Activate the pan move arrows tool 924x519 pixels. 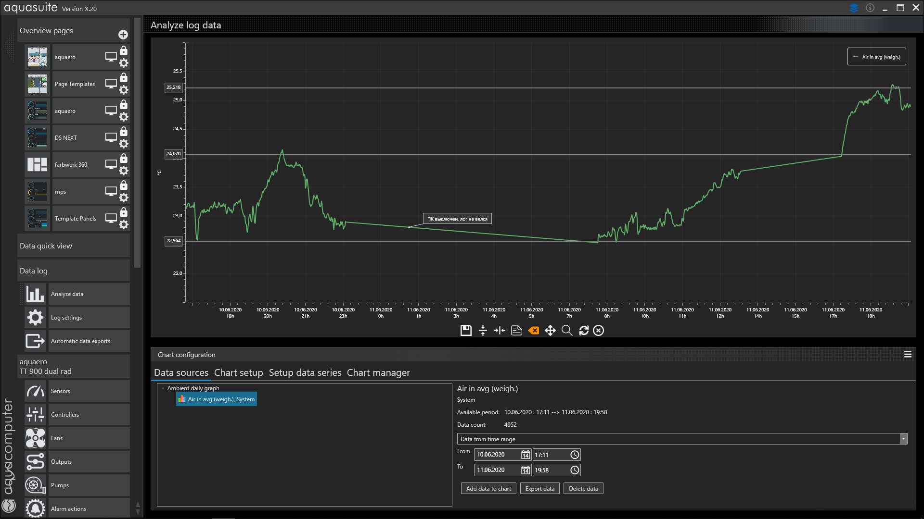point(550,331)
